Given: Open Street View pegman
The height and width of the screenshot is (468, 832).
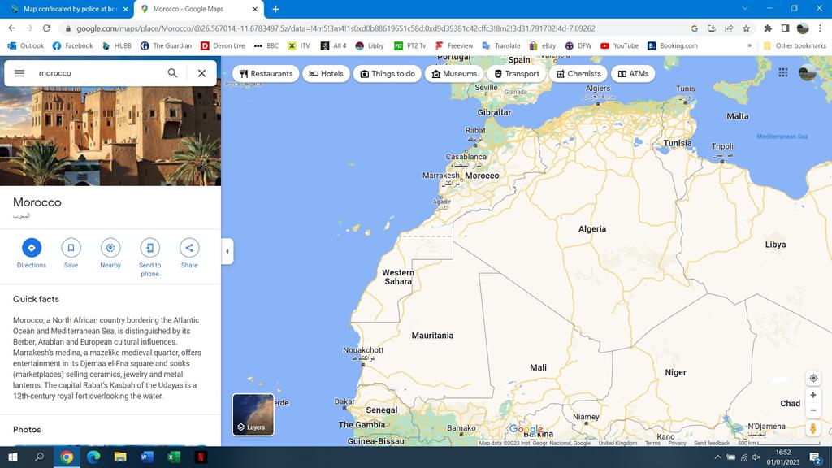Looking at the screenshot, I should pos(812,428).
